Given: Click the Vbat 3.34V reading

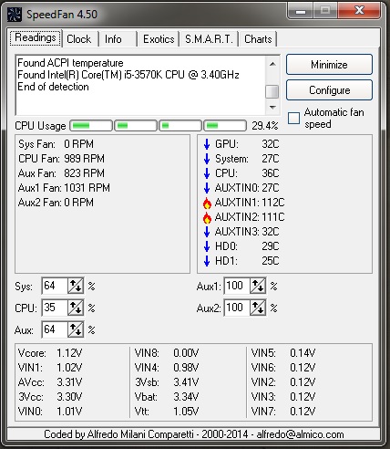Looking at the screenshot, I should (167, 397).
